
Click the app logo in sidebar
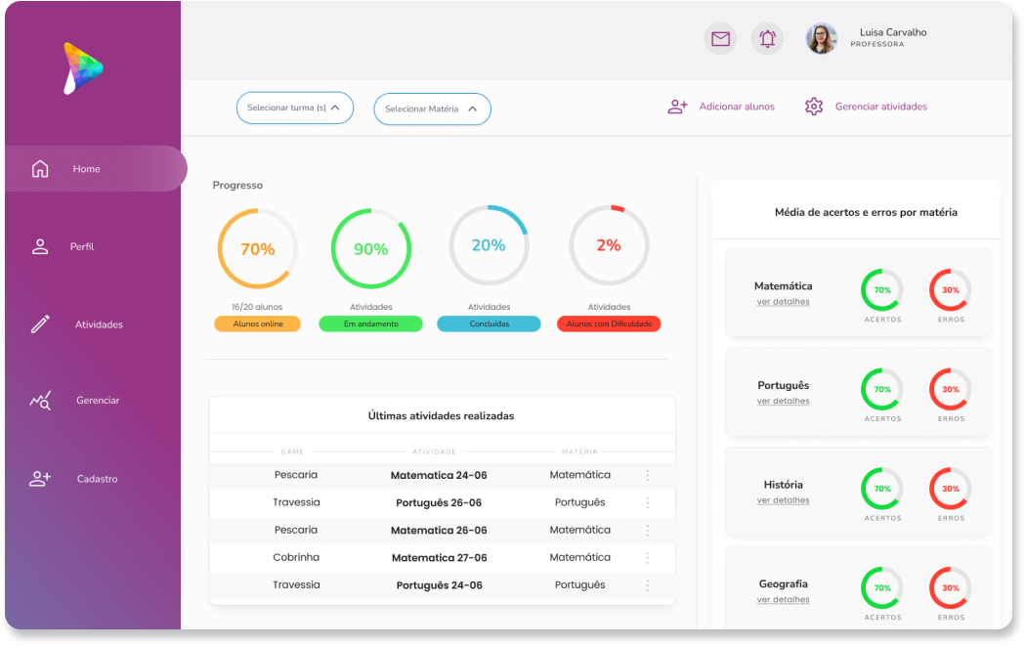(x=82, y=67)
